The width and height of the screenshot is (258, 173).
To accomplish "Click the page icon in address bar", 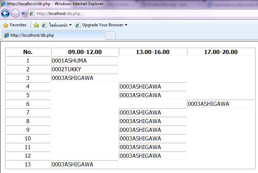I will coord(32,13).
